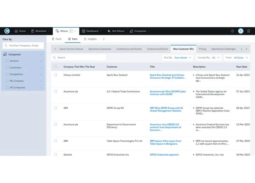Open the Companies top navigation menu
This screenshot has height=183, width=255.
click(139, 31)
